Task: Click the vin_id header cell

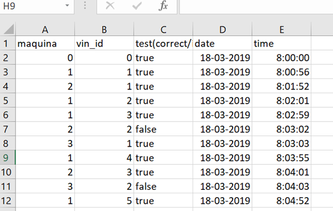Action: 104,43
